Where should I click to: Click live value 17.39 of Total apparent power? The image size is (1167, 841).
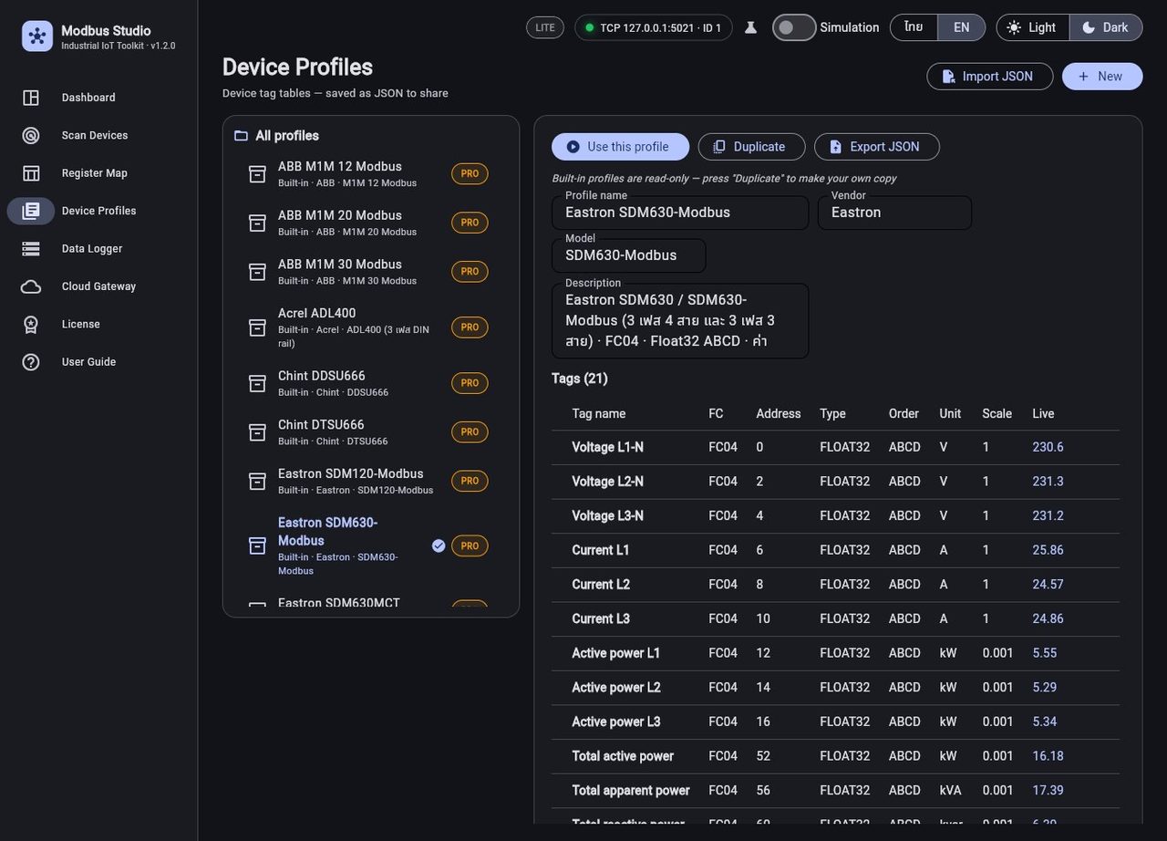[x=1048, y=791]
